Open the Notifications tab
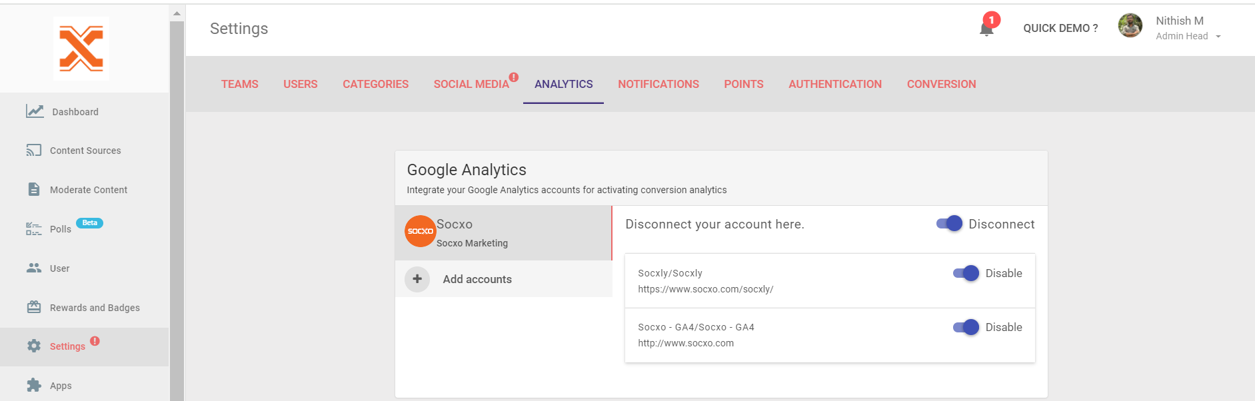The height and width of the screenshot is (401, 1255). (658, 84)
